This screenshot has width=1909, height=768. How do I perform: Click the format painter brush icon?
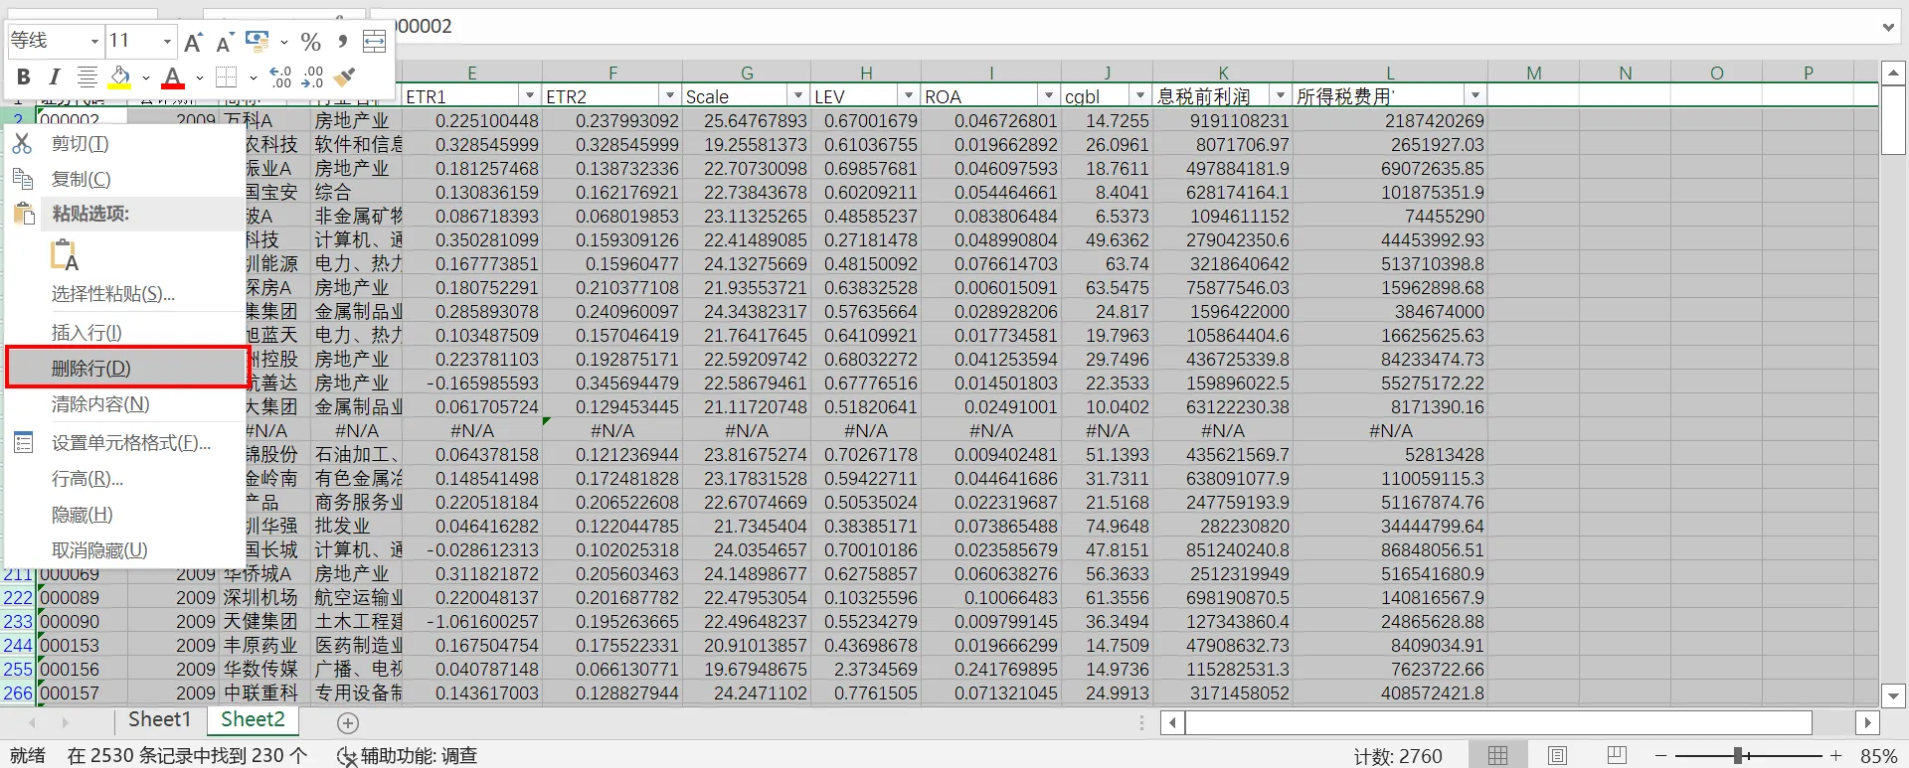pos(345,77)
